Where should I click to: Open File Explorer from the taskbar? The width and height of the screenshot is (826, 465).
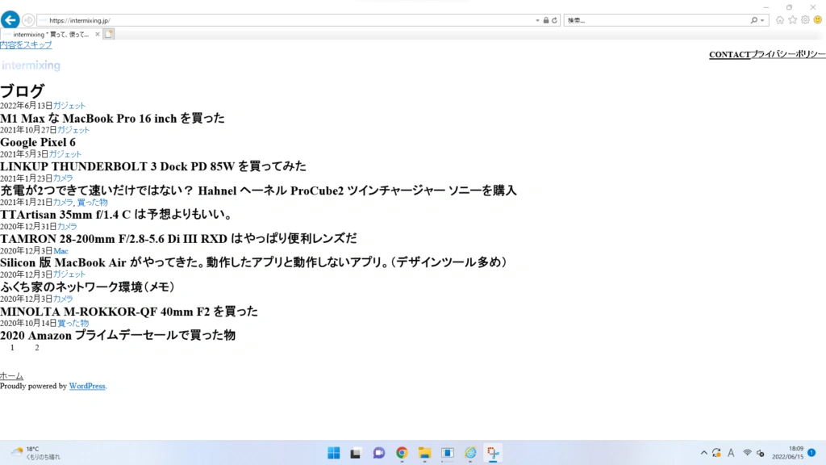pyautogui.click(x=424, y=453)
